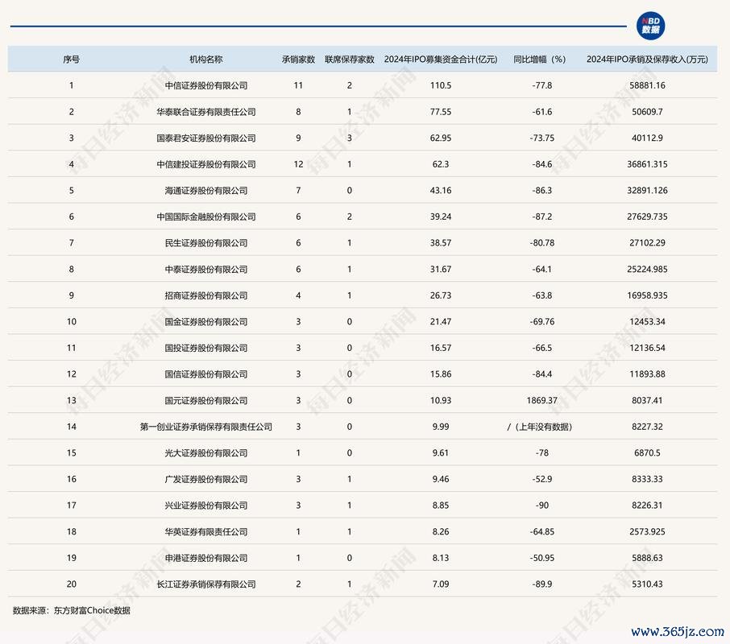Select 民生证券股份有限公司 cell

pyautogui.click(x=206, y=243)
